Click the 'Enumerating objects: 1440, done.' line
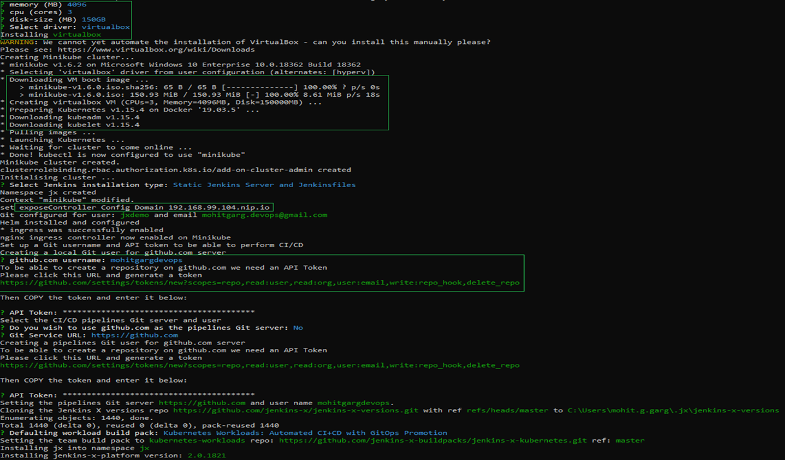Viewport: 785px width, 460px height. pos(77,418)
